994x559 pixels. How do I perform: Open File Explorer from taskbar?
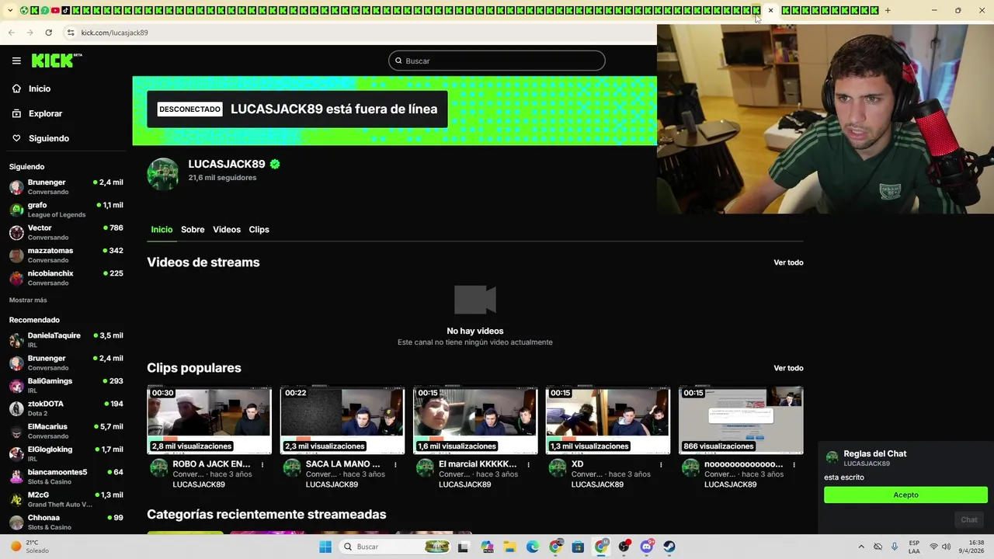tap(509, 547)
